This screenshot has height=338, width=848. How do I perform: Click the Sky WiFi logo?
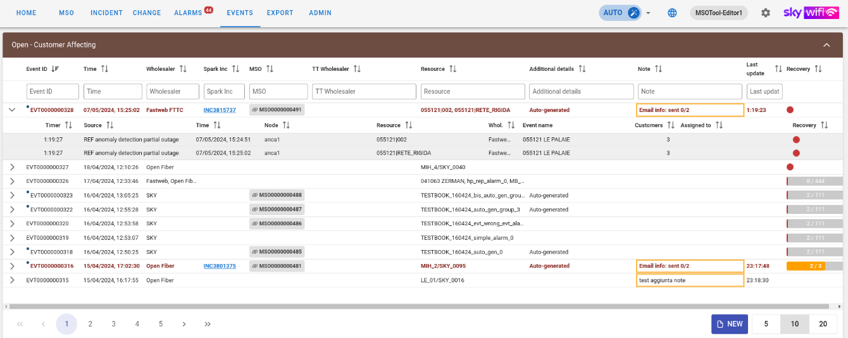click(811, 13)
